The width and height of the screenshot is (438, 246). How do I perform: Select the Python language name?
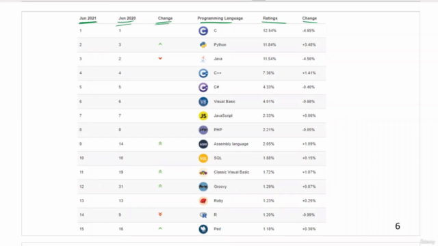220,44
